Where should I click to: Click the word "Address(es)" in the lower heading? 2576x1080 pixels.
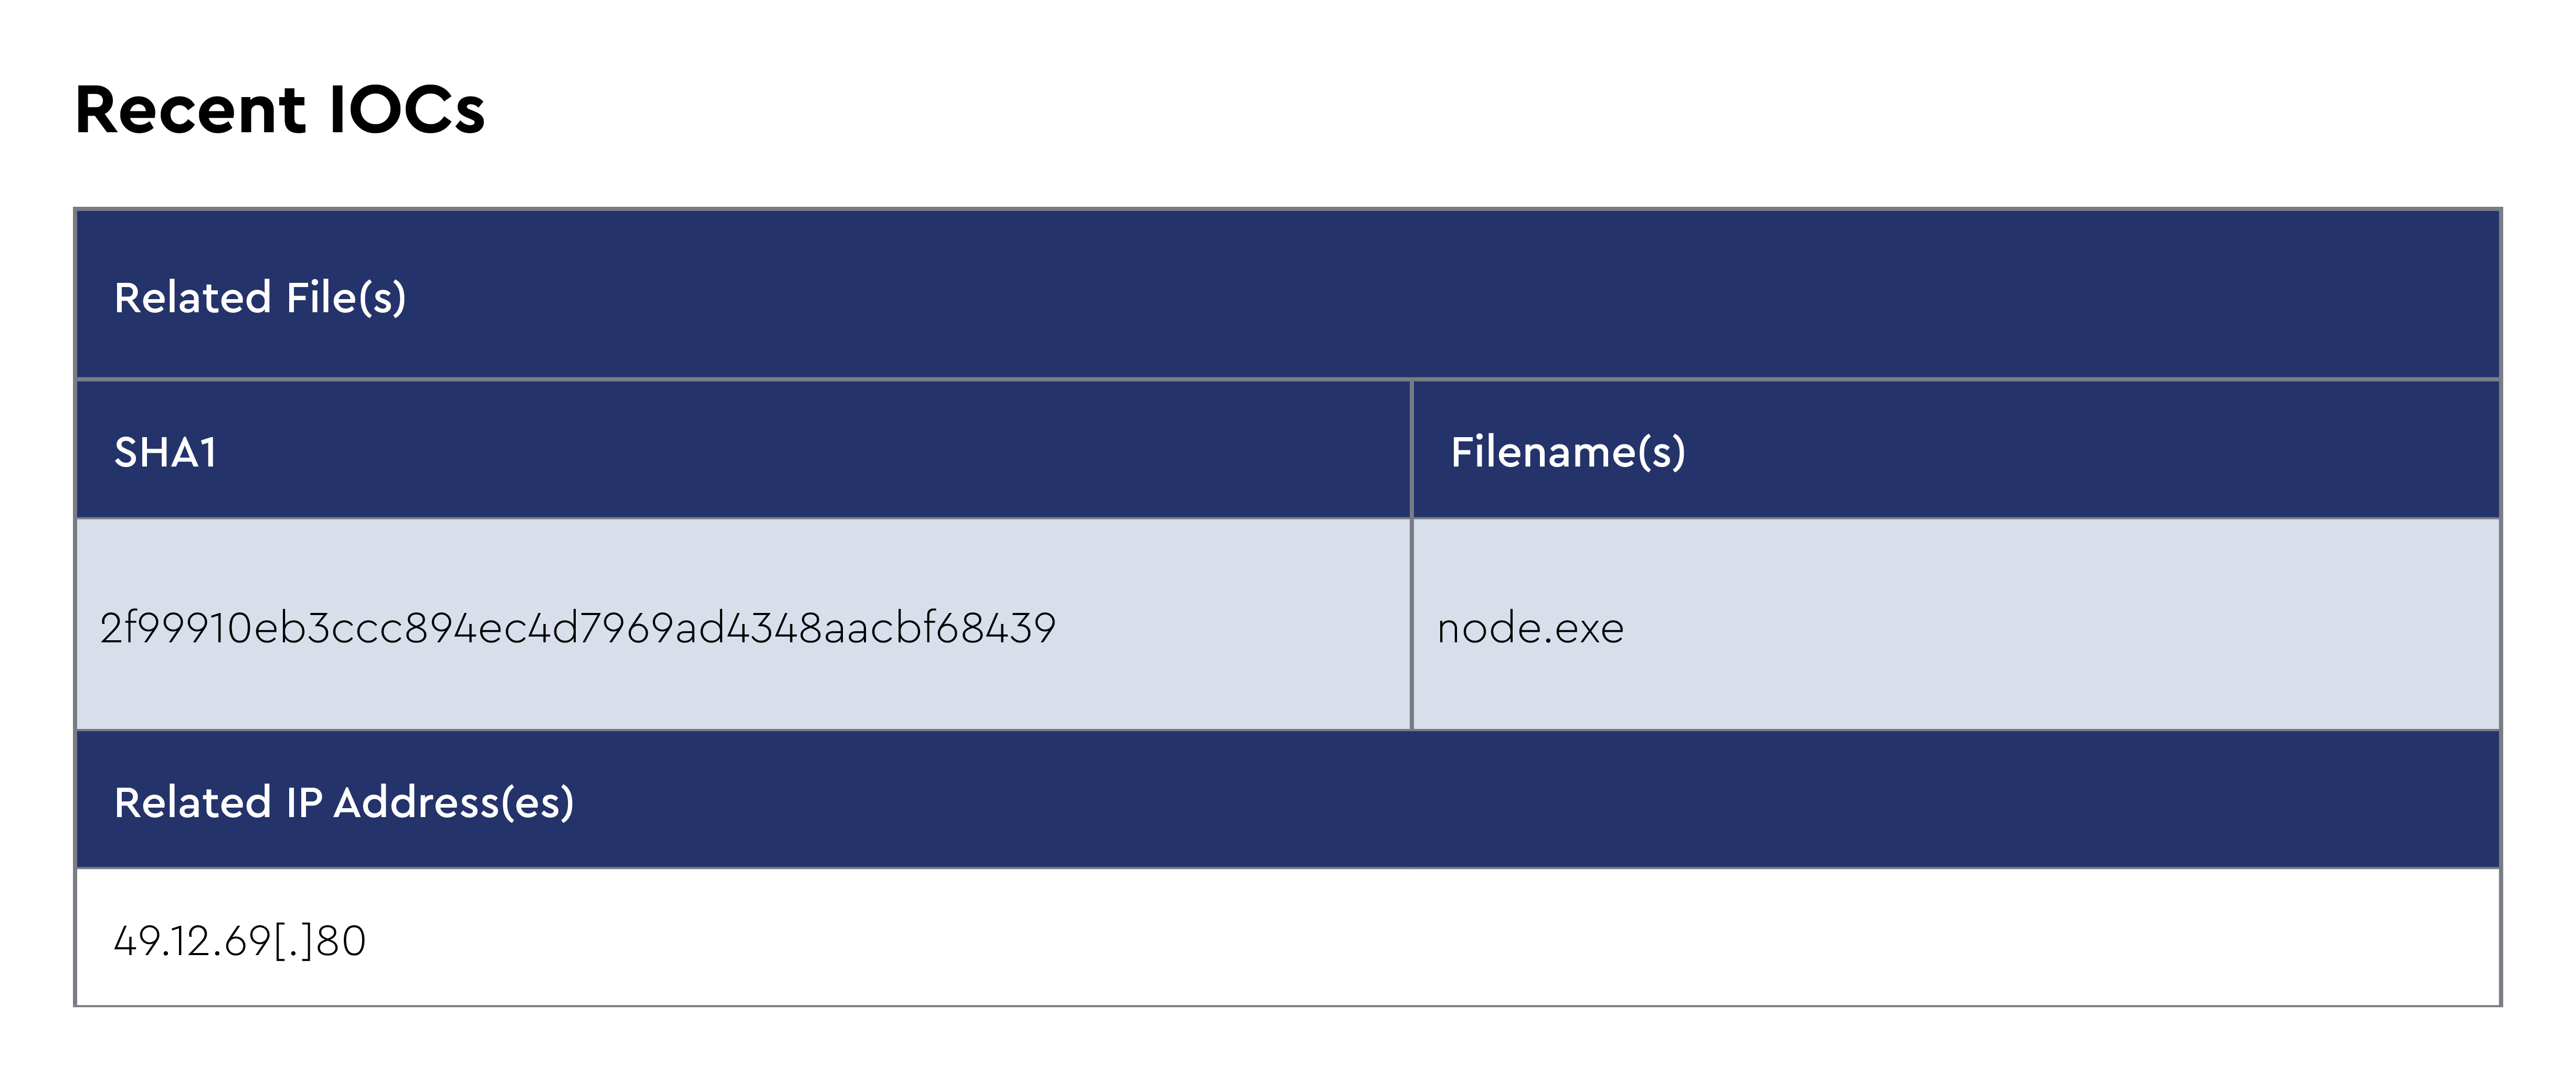(x=453, y=803)
